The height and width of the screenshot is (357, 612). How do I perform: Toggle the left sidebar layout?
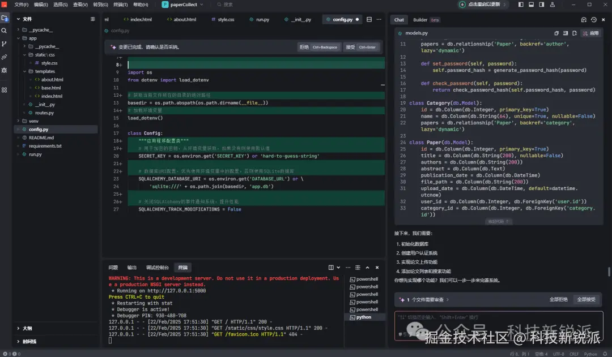coord(521,5)
